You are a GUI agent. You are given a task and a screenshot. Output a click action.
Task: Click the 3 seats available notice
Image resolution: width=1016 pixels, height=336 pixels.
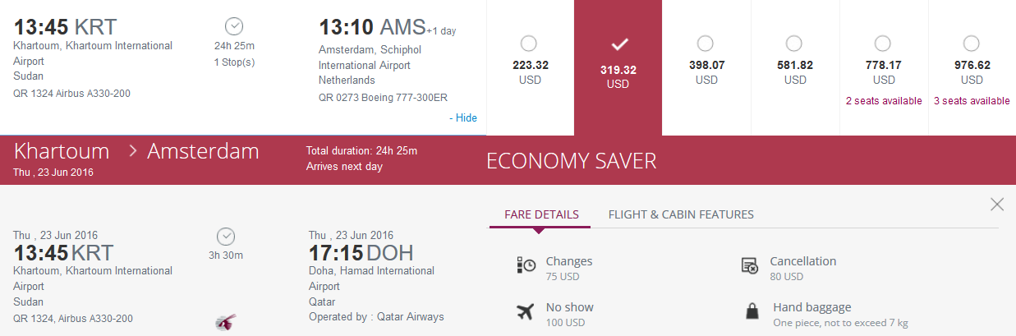[972, 101]
